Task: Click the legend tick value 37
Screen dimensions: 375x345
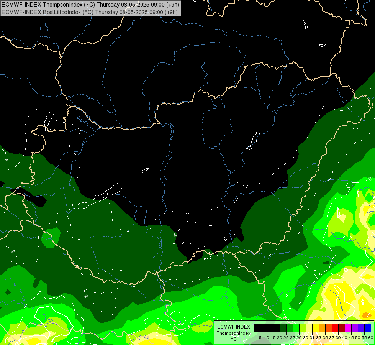Action: [x=332, y=338]
